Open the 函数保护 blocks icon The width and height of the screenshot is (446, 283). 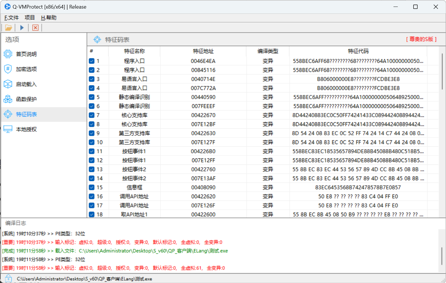(8, 99)
